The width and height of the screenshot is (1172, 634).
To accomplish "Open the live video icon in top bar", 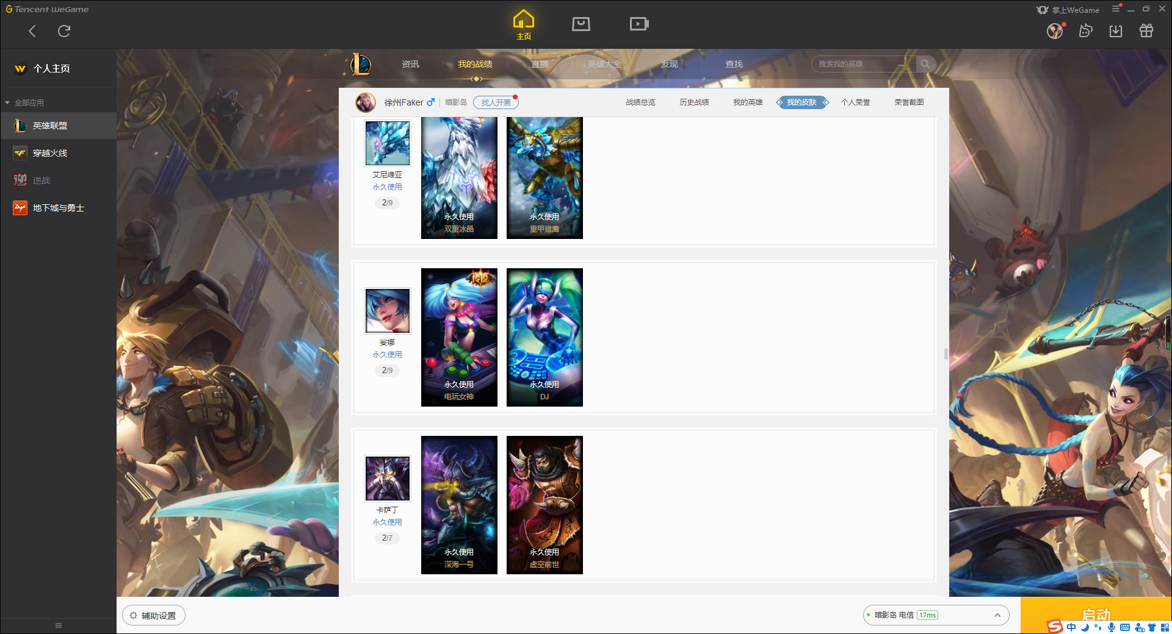I will click(x=639, y=24).
